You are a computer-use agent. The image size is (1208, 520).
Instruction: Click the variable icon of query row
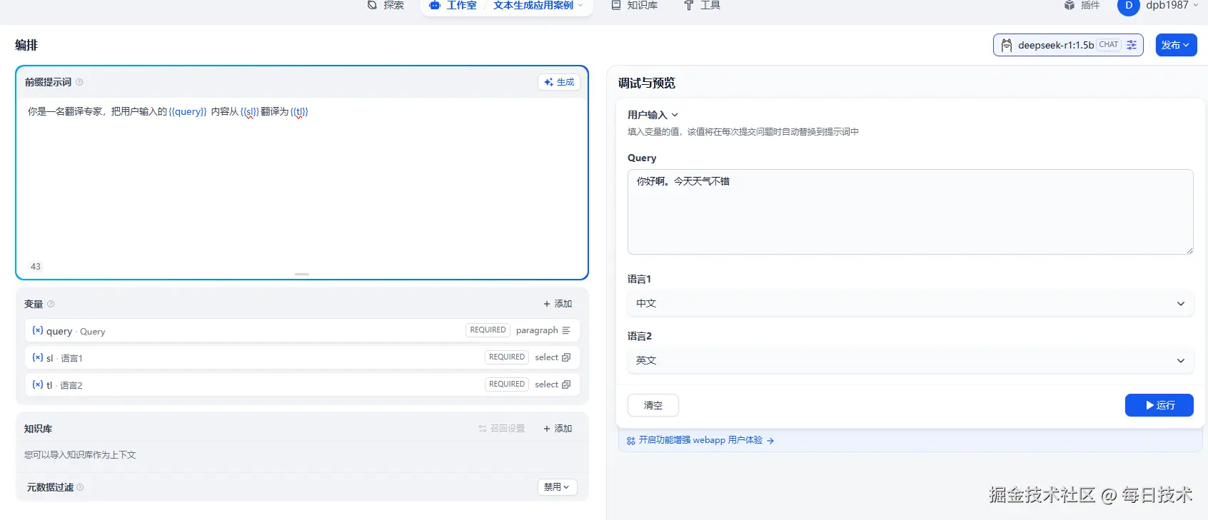(38, 330)
